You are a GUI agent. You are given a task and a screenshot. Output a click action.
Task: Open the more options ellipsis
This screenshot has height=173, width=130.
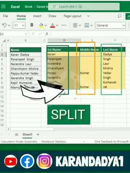click(64, 25)
